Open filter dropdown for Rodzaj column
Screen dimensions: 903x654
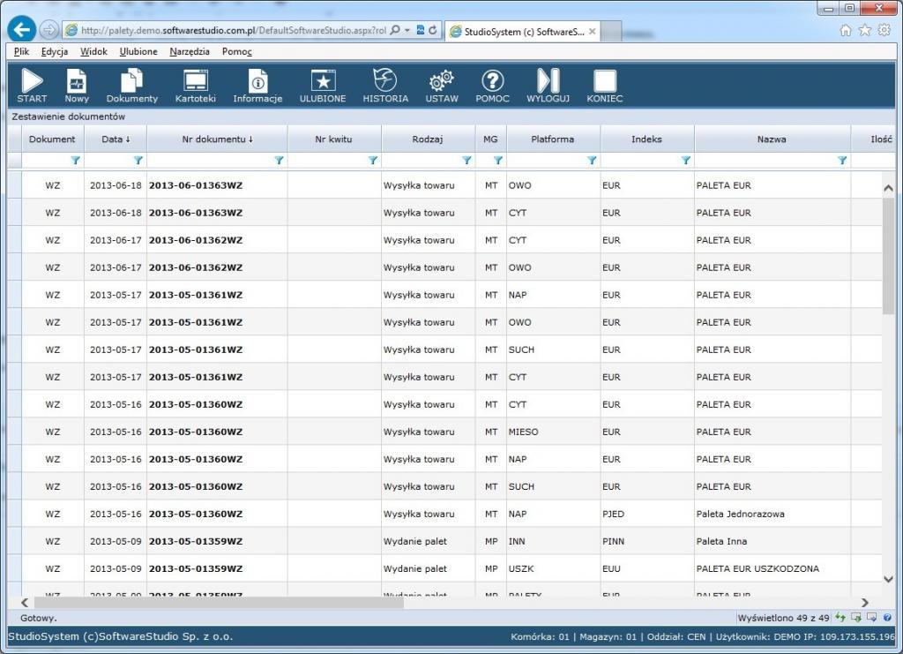(x=466, y=161)
